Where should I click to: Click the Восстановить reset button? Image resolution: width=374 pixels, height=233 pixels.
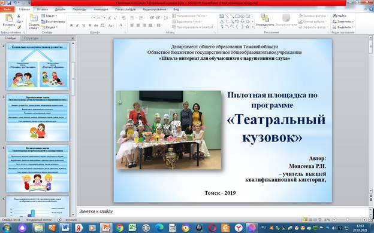pos(53,22)
